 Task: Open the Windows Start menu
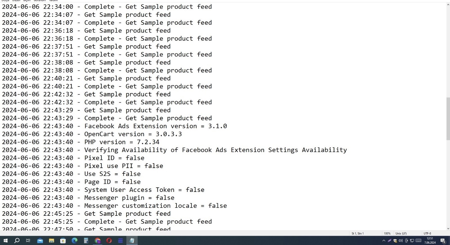(5, 241)
